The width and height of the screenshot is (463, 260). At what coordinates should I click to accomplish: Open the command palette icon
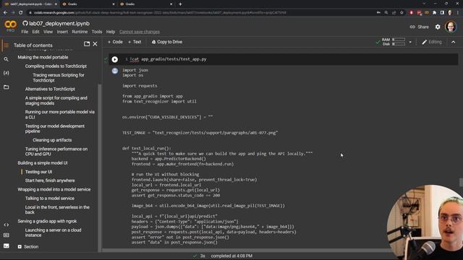pos(6,235)
